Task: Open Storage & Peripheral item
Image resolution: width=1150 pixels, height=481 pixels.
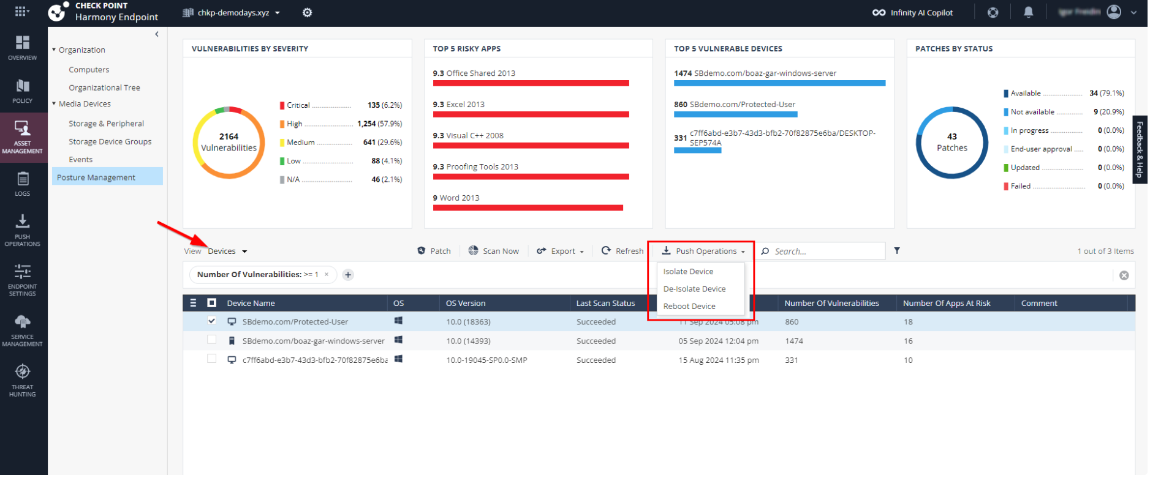Action: (106, 124)
